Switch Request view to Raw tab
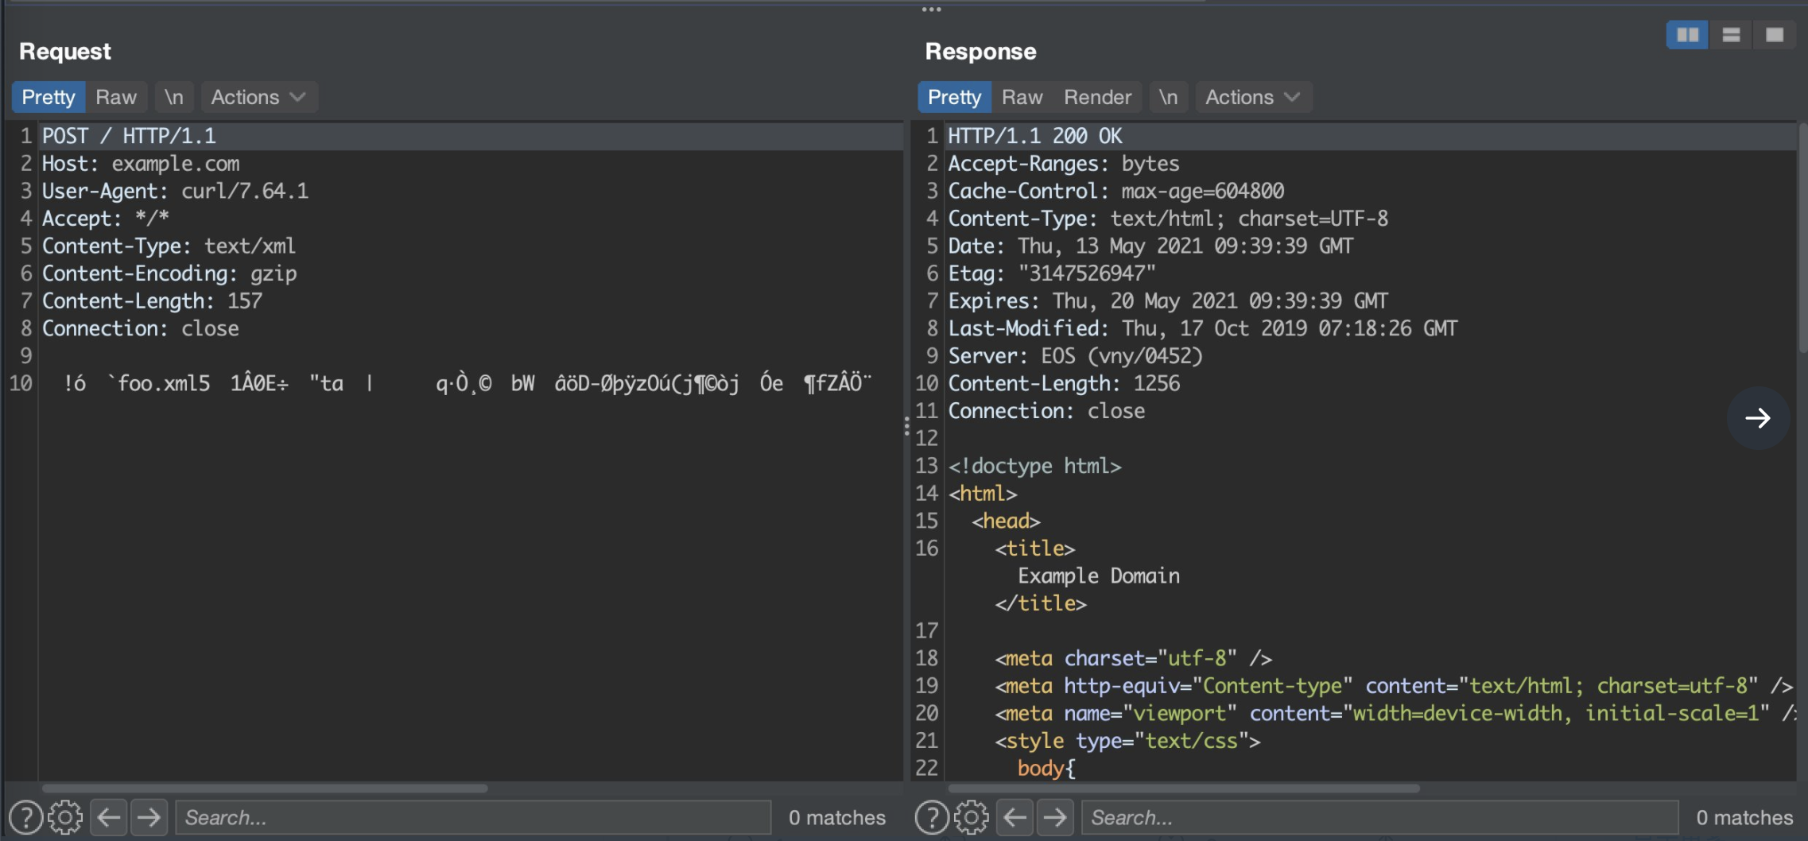1808x841 pixels. [116, 97]
